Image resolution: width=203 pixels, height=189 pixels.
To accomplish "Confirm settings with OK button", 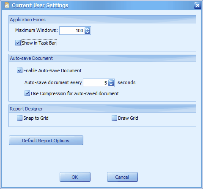I will 75,177.
